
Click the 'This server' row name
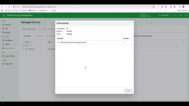[x=31, y=49]
